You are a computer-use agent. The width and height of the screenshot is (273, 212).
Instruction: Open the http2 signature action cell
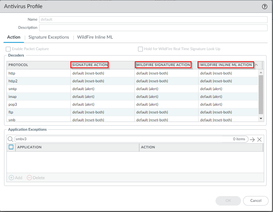pos(102,81)
